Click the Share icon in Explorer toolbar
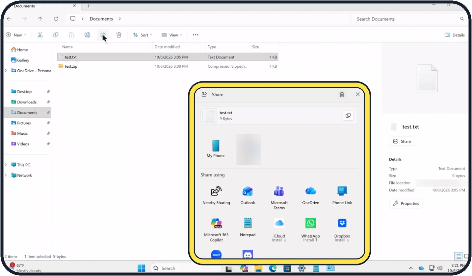 (103, 35)
